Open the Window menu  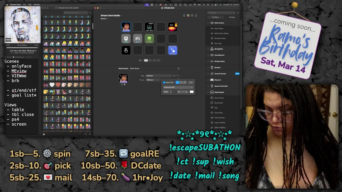pyautogui.click(x=37, y=5)
